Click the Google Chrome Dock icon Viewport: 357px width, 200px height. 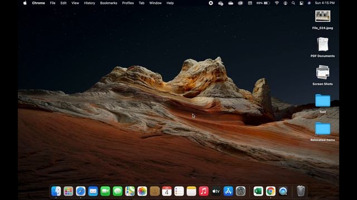pyautogui.click(x=271, y=191)
